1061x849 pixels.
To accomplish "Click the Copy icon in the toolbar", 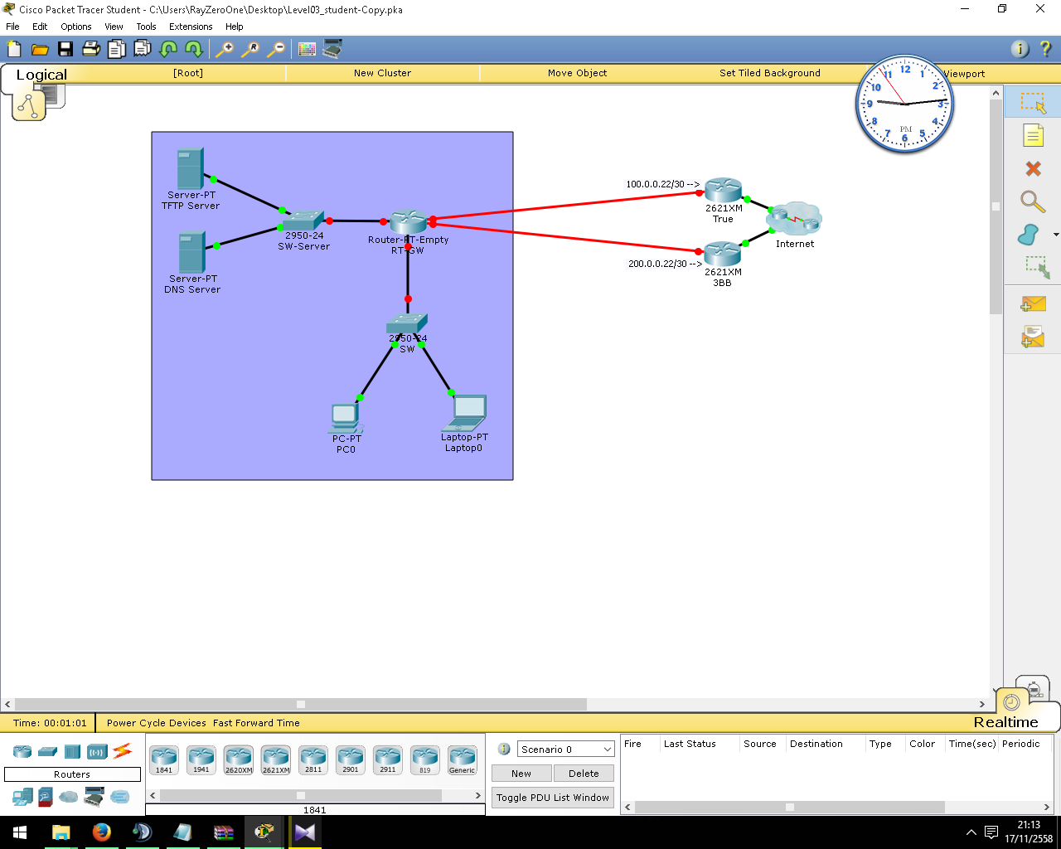I will pos(117,49).
